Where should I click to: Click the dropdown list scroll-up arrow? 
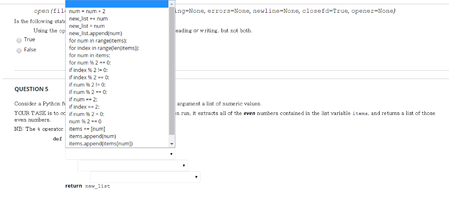[x=172, y=4]
